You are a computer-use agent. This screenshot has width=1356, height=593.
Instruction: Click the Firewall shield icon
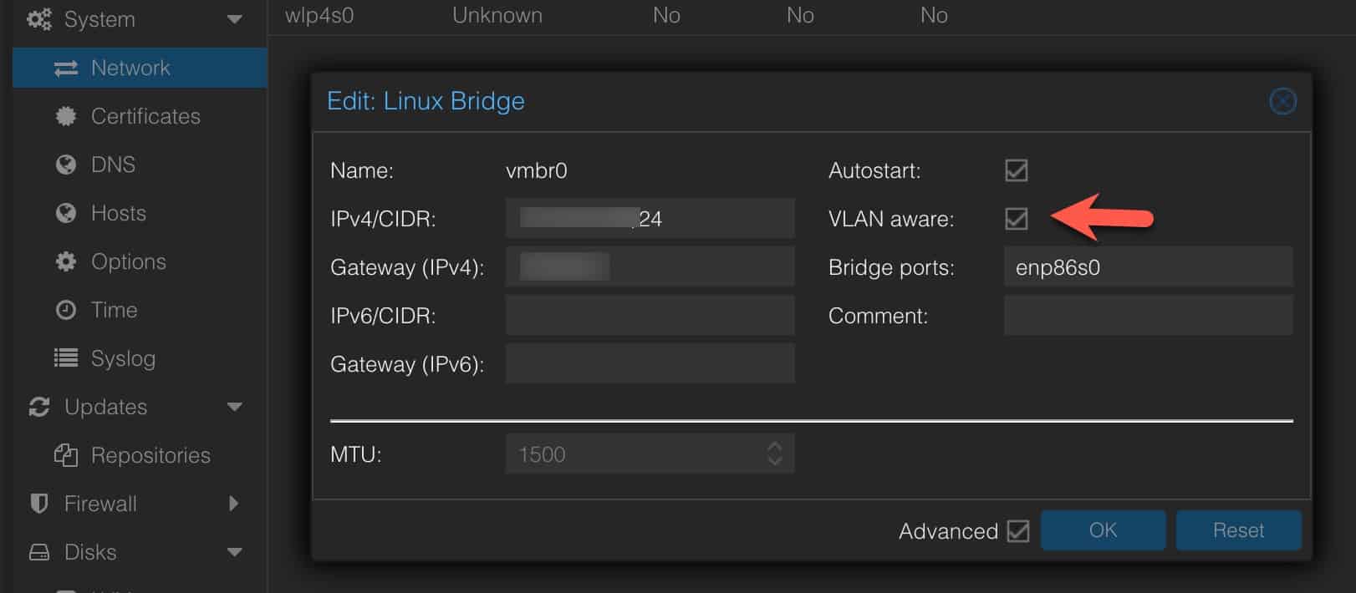pos(38,504)
